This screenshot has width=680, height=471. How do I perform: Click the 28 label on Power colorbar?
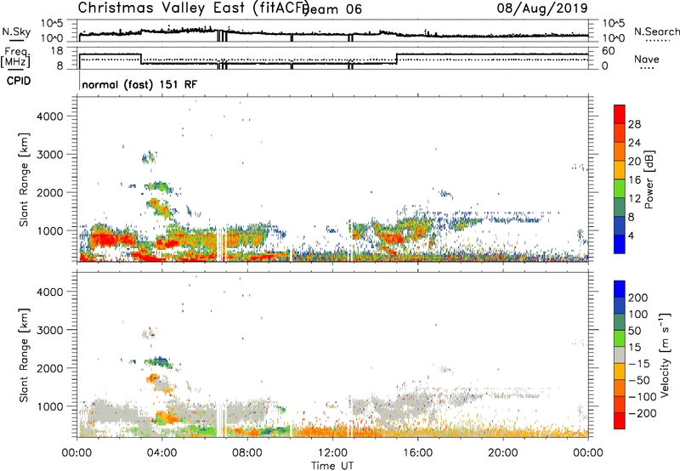634,124
